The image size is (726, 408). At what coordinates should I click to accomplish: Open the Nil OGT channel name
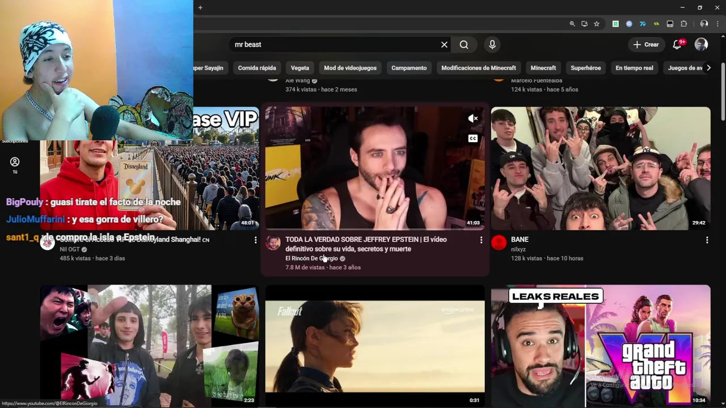point(70,249)
